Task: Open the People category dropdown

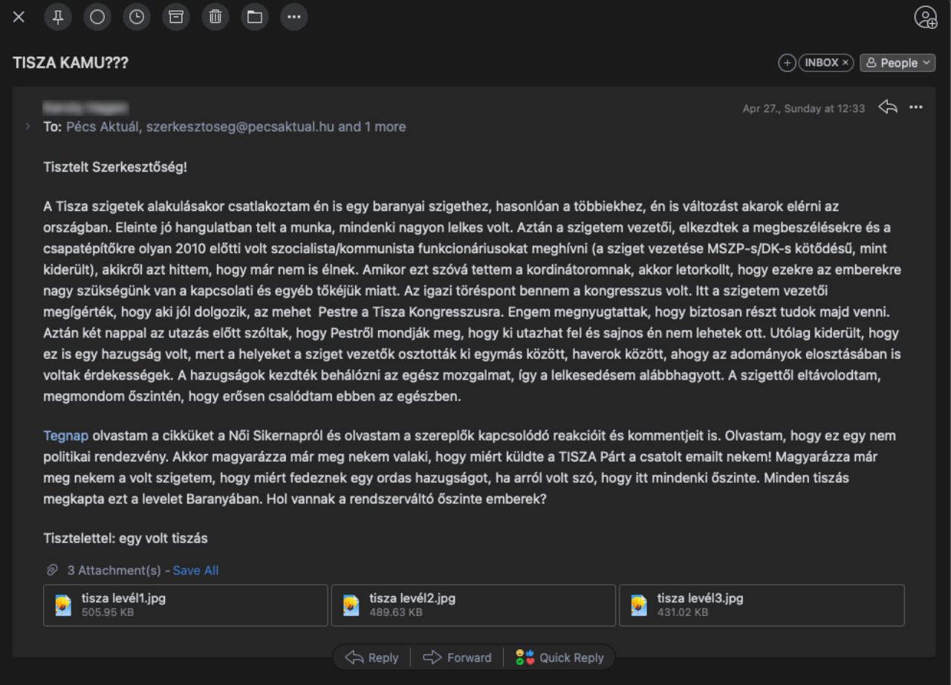Action: click(898, 63)
